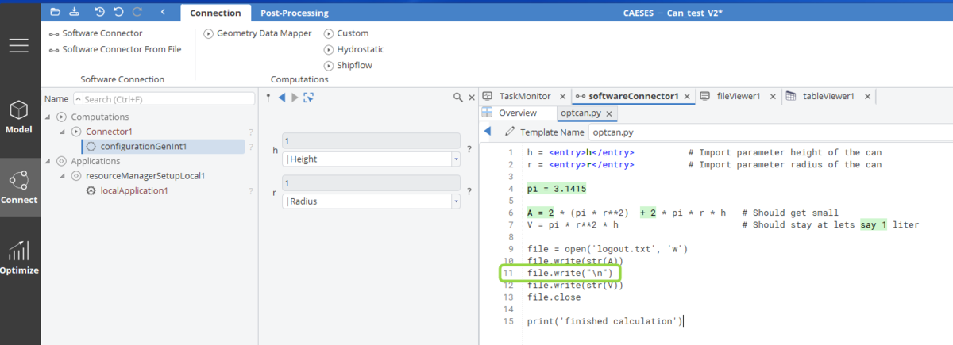
Task: Switch to the fileViewer1 tab
Action: click(x=739, y=96)
